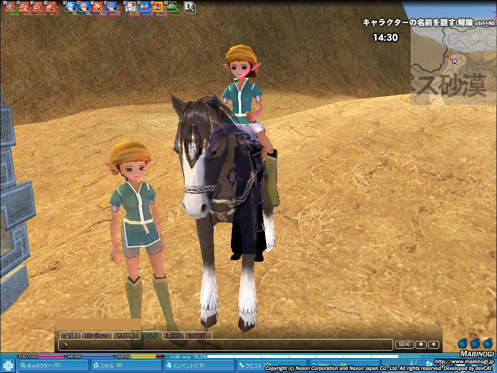Click キャラクターの名前を隠す notice text
This screenshot has width=497, height=373.
coord(428,22)
